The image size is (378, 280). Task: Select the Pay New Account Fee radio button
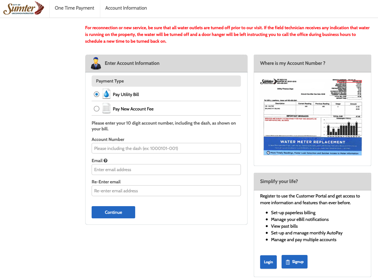(96, 109)
